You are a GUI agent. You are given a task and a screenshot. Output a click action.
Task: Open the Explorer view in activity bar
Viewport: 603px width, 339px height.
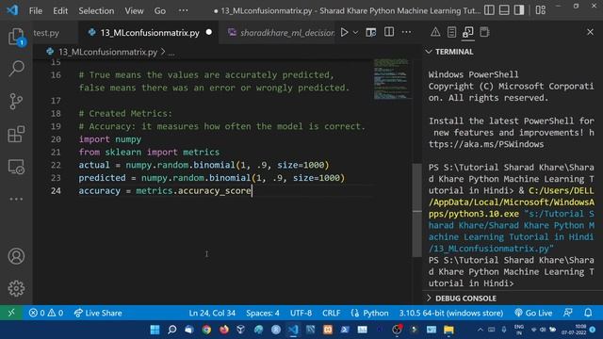pyautogui.click(x=16, y=38)
